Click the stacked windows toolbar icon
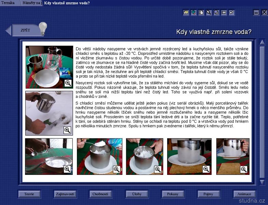 216,12
